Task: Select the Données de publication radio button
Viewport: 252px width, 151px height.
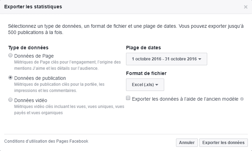Action: pyautogui.click(x=11, y=78)
